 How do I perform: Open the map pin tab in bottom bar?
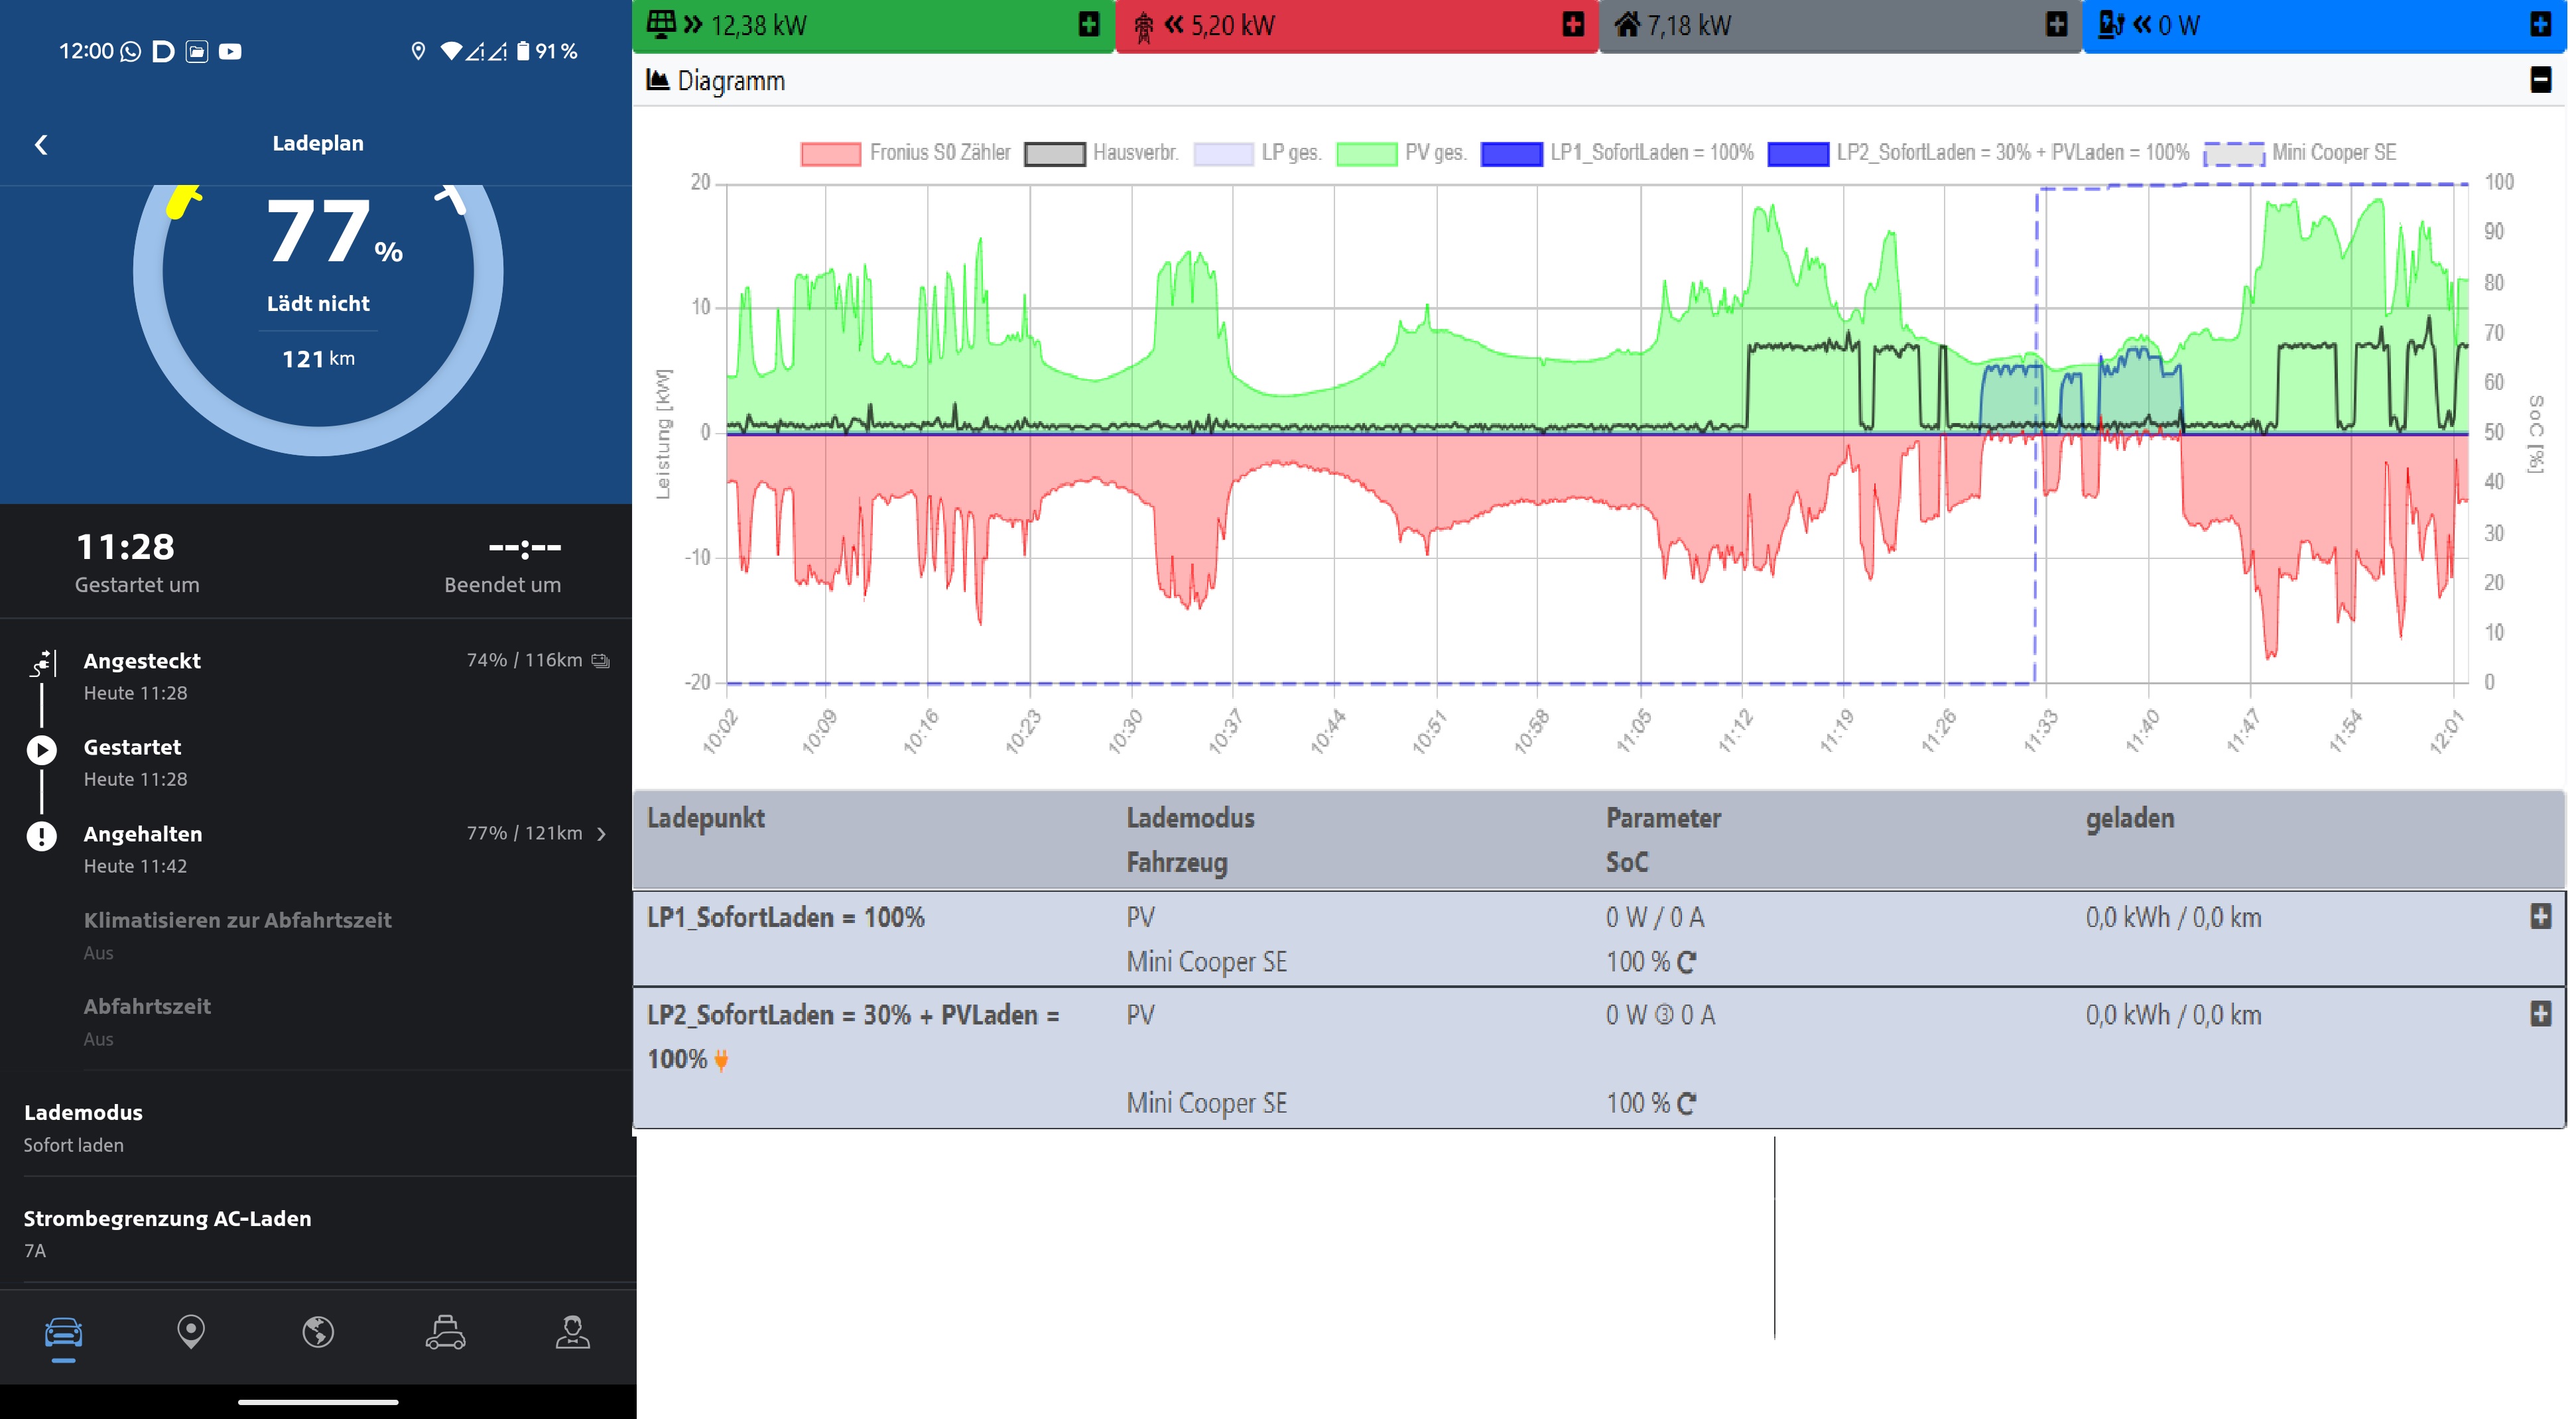[x=191, y=1332]
